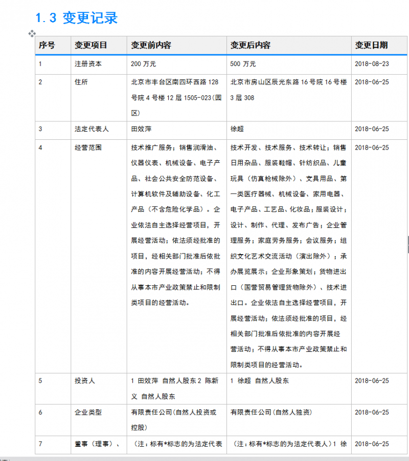Click text '技术开发、技术服务、技术转让；销售'
The height and width of the screenshot is (461, 409).
coord(288,148)
